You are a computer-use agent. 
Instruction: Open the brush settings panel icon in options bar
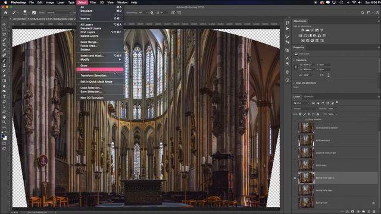point(34,12)
